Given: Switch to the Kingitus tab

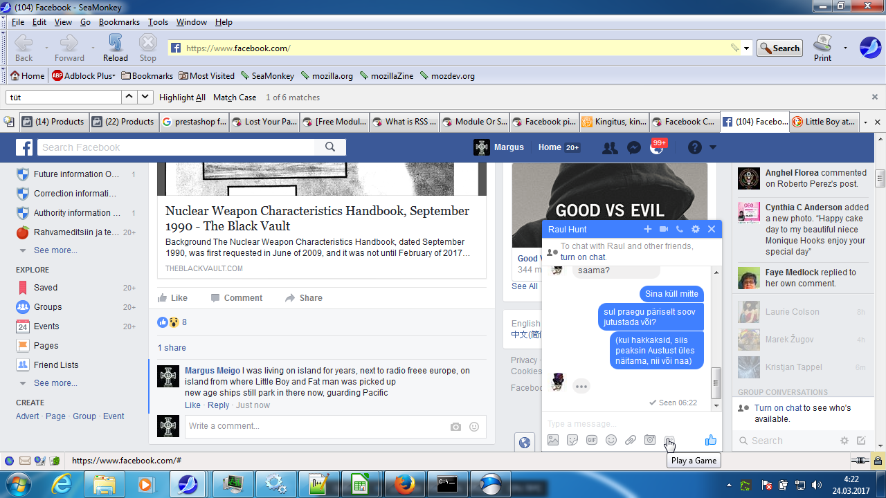Looking at the screenshot, I should [x=614, y=122].
